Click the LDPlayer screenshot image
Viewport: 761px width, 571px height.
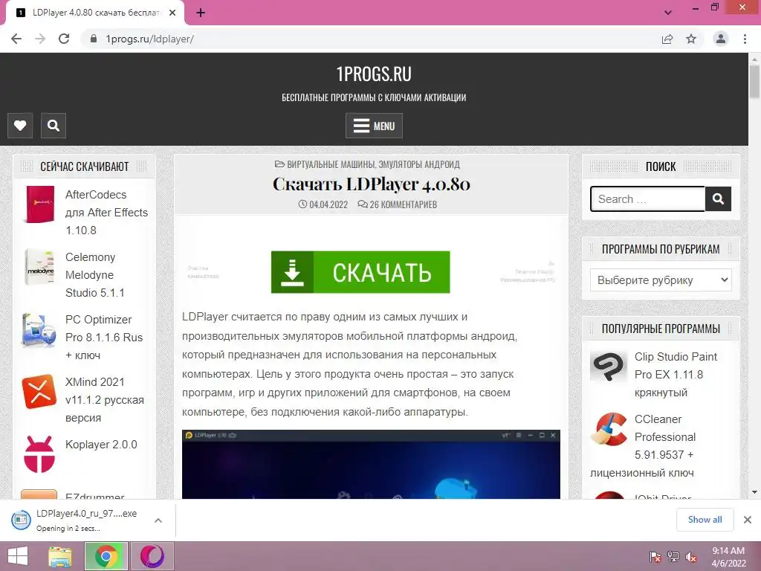(371, 464)
